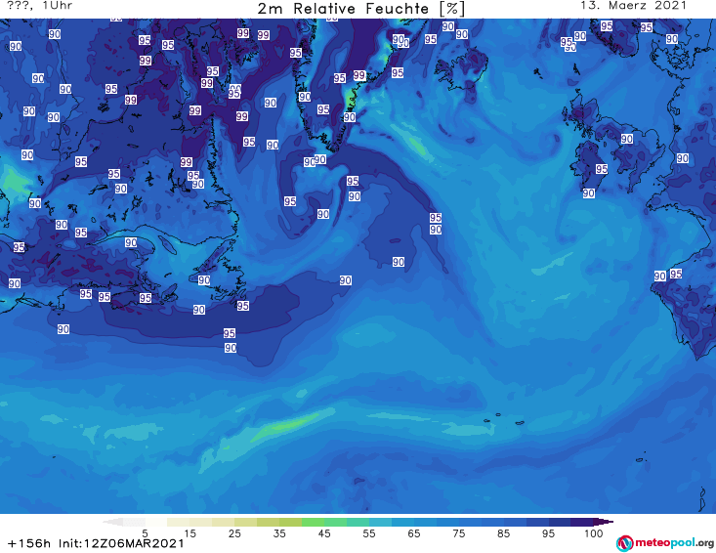Click the legend tick label '15'
Viewport: 716px width, 553px height.
coord(190,533)
